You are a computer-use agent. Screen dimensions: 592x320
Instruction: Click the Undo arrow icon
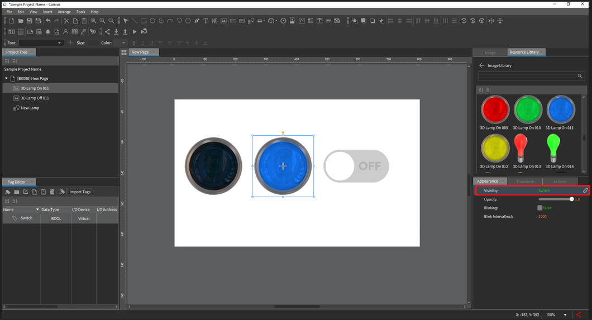[x=48, y=21]
